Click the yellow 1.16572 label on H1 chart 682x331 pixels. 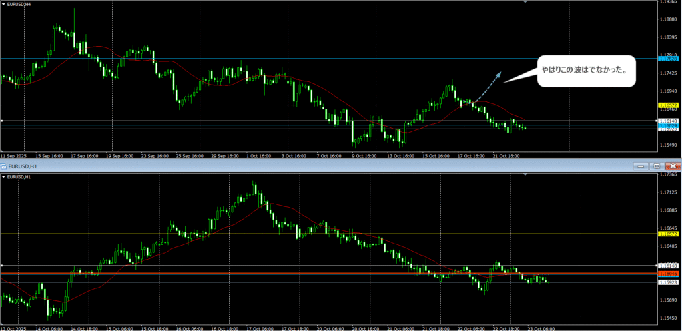[x=668, y=234]
